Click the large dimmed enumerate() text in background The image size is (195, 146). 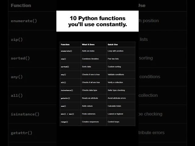pos(24,21)
